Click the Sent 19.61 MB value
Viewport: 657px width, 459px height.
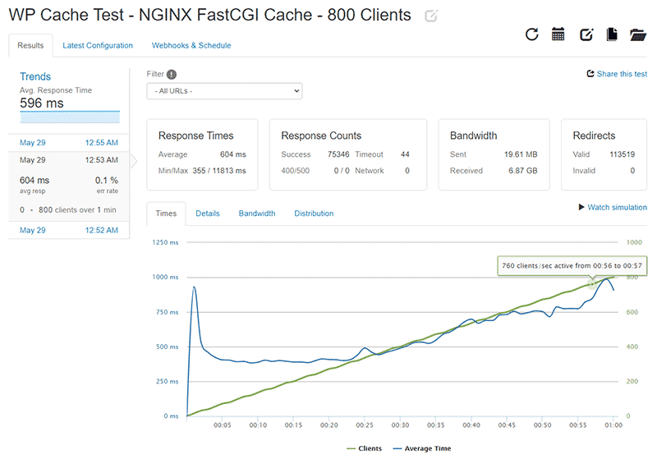[x=521, y=154]
